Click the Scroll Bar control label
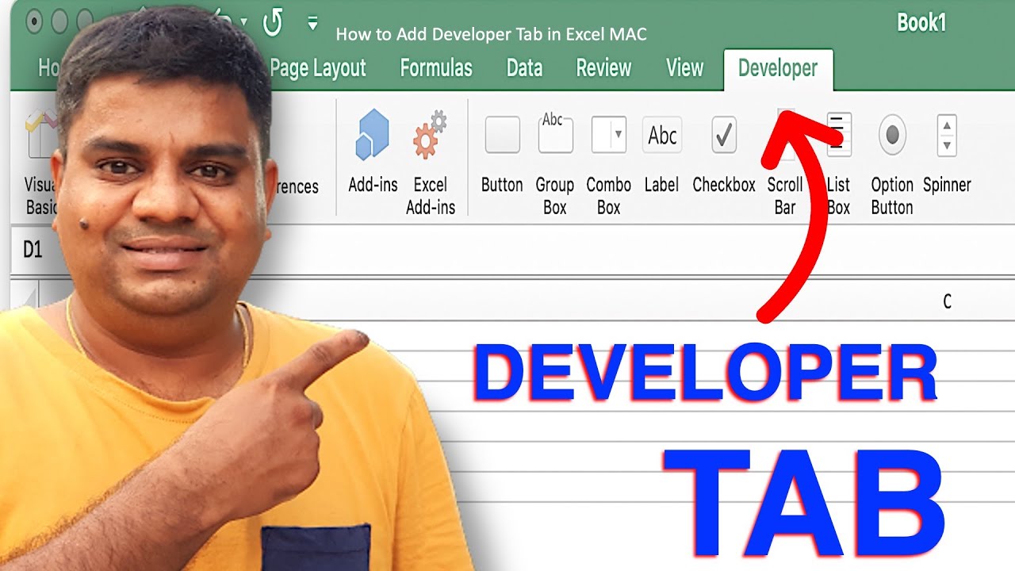The height and width of the screenshot is (571, 1015). tap(785, 196)
